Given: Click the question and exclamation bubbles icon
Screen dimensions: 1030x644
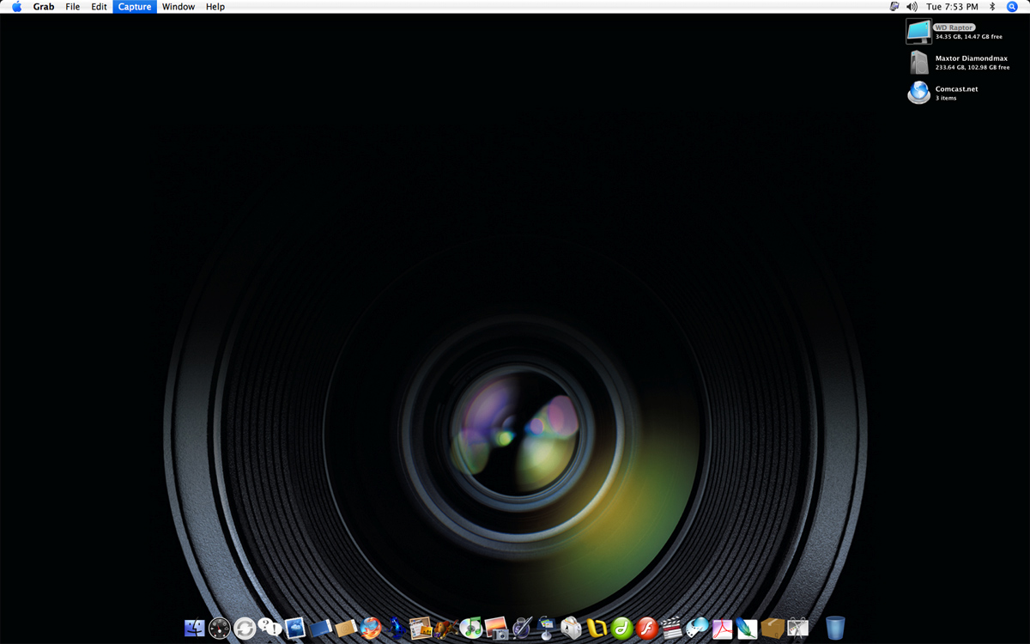Looking at the screenshot, I should [x=270, y=628].
